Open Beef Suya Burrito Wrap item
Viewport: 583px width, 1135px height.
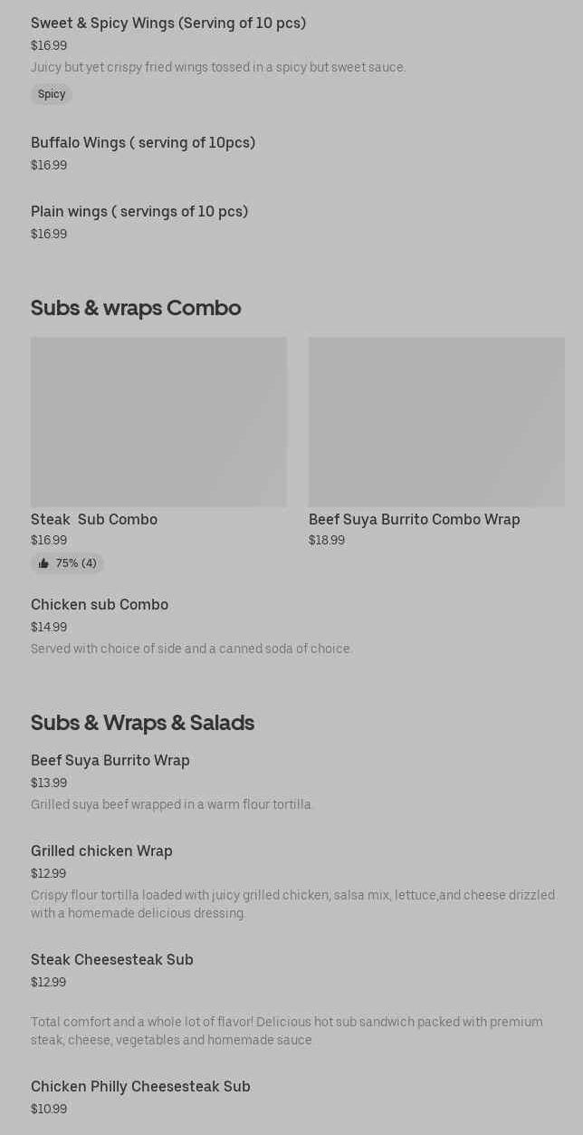(110, 761)
